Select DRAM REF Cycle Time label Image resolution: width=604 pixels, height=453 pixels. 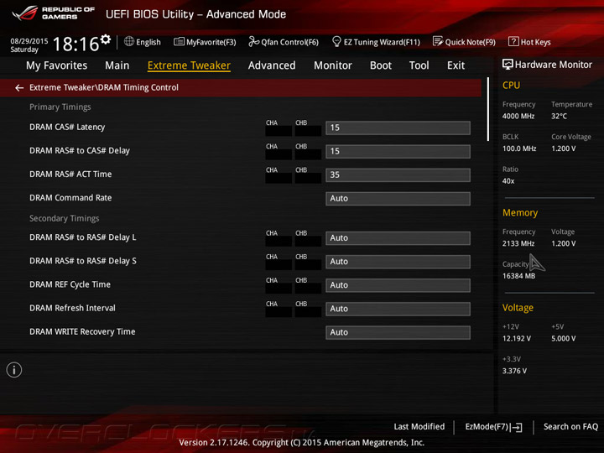pos(70,284)
